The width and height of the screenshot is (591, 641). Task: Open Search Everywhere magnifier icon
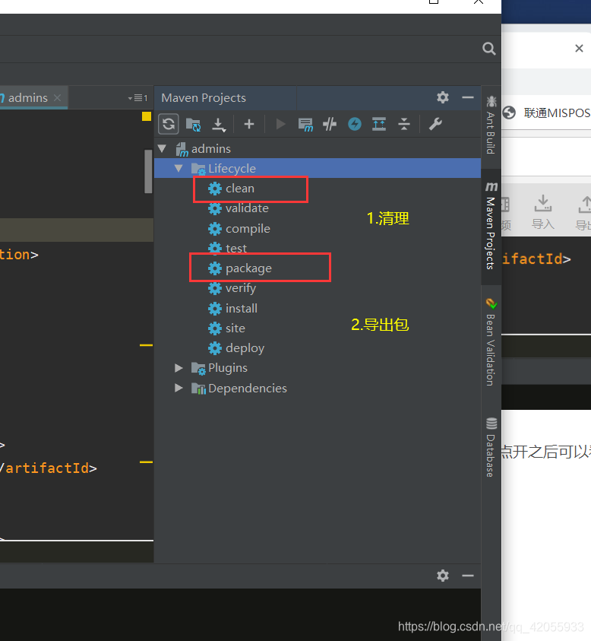pos(489,49)
